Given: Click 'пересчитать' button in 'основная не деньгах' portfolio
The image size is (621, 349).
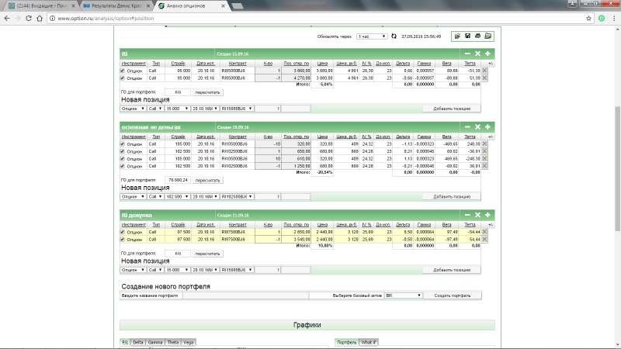Looking at the screenshot, I should pyautogui.click(x=208, y=179).
